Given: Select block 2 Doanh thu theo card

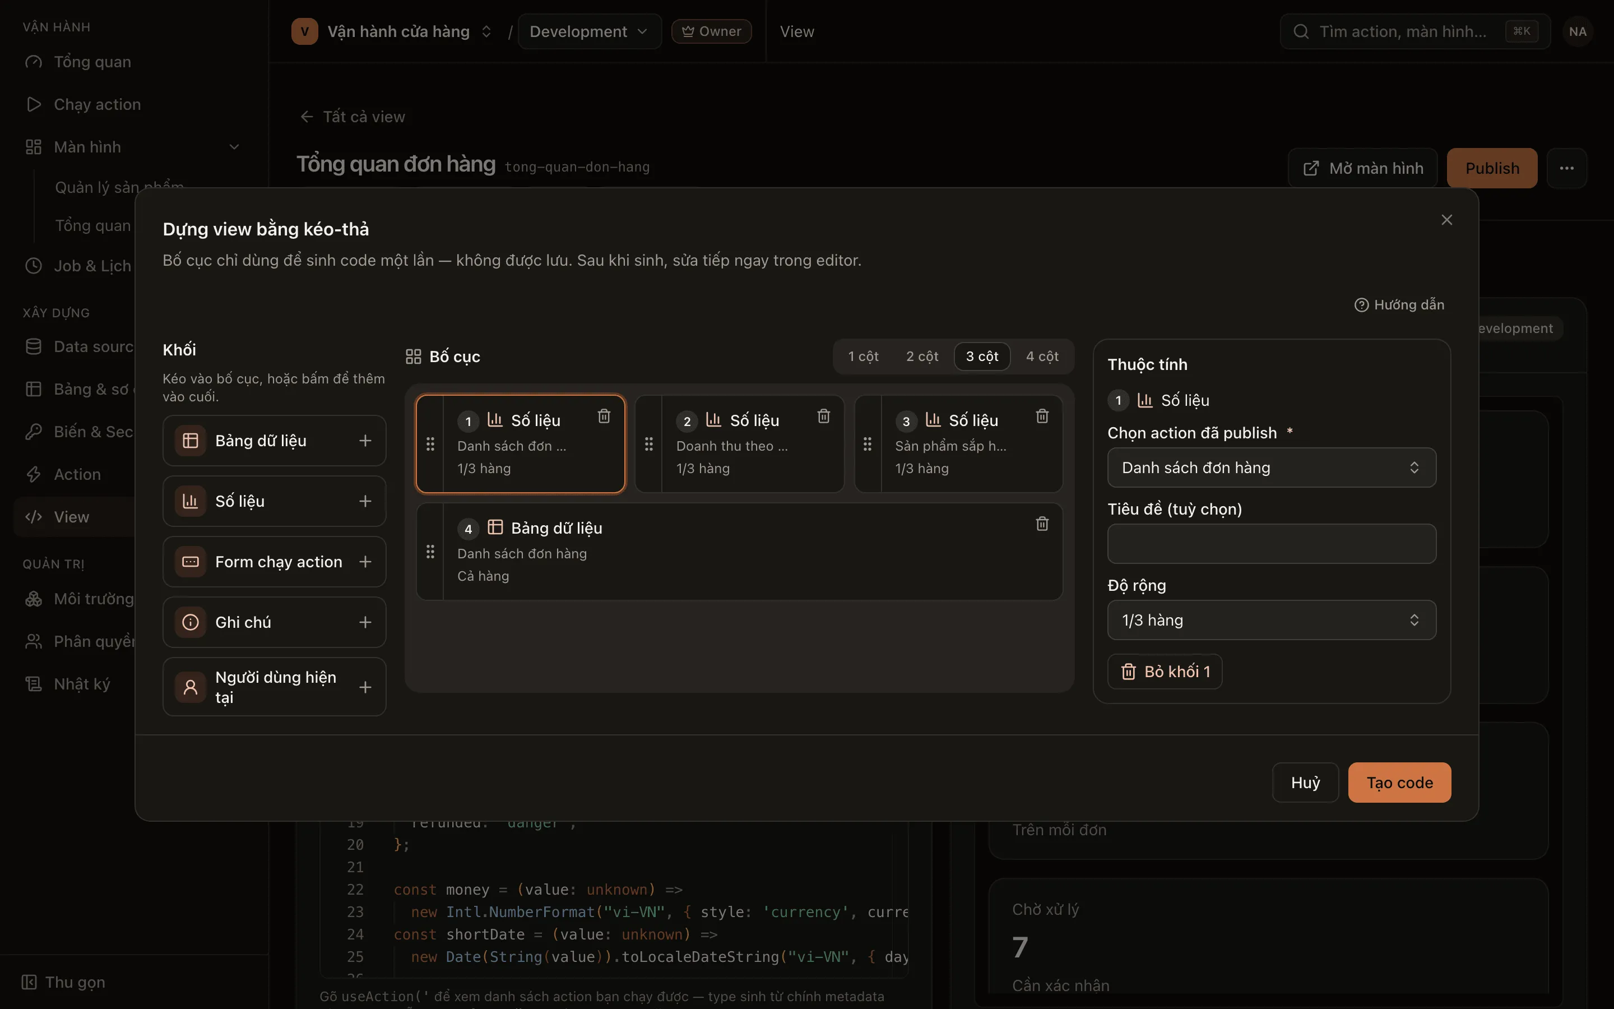Looking at the screenshot, I should click(x=740, y=444).
